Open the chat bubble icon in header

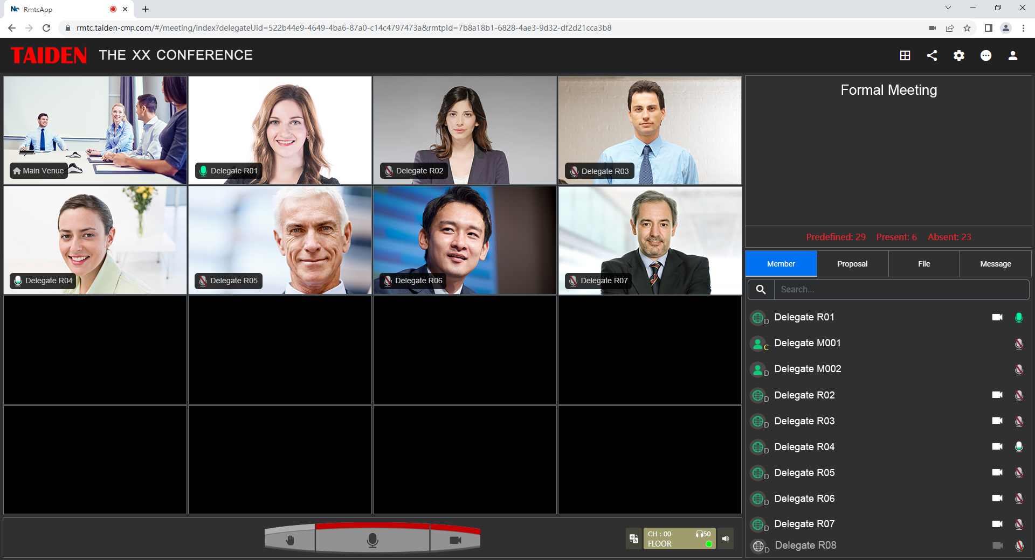coord(986,55)
